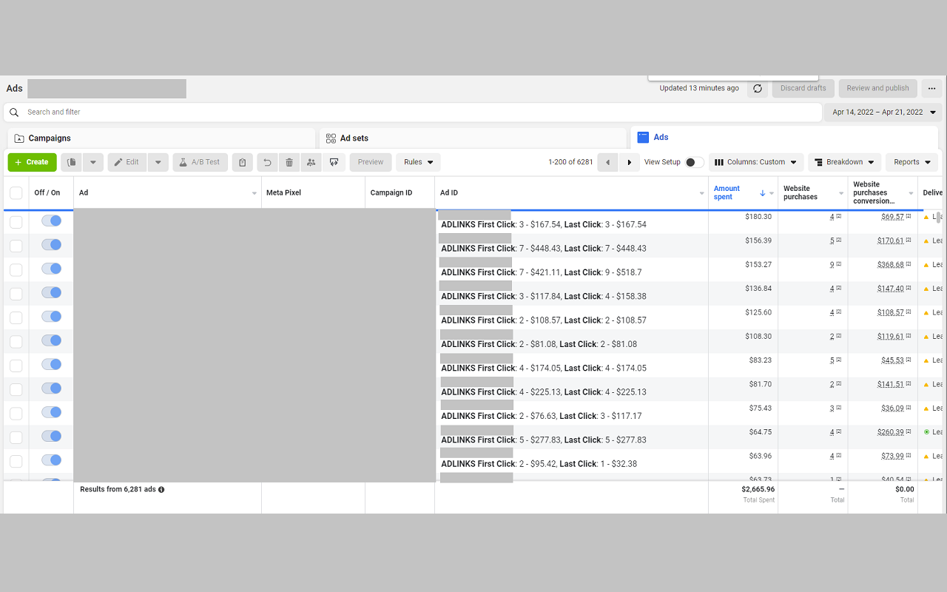This screenshot has width=947, height=592.
Task: Open the Columns: Custom dropdown
Action: pos(755,162)
